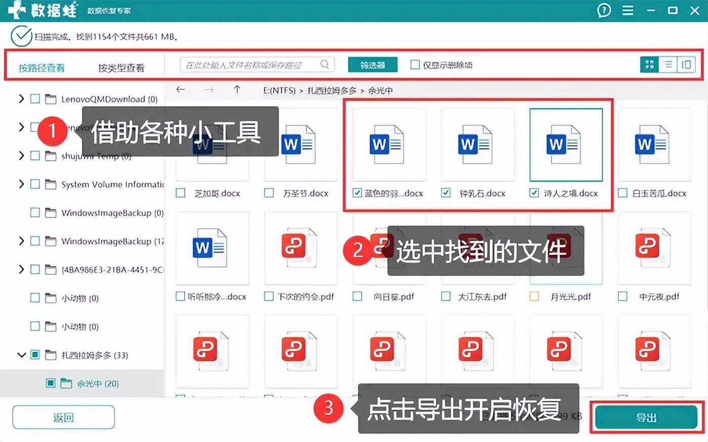Click the 返回 back button
The image size is (708, 442).
[x=64, y=417]
